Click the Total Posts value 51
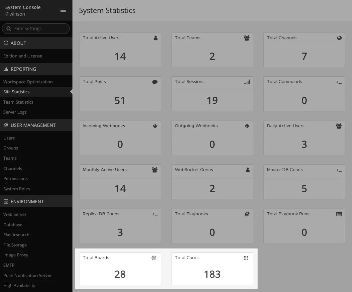 click(120, 101)
